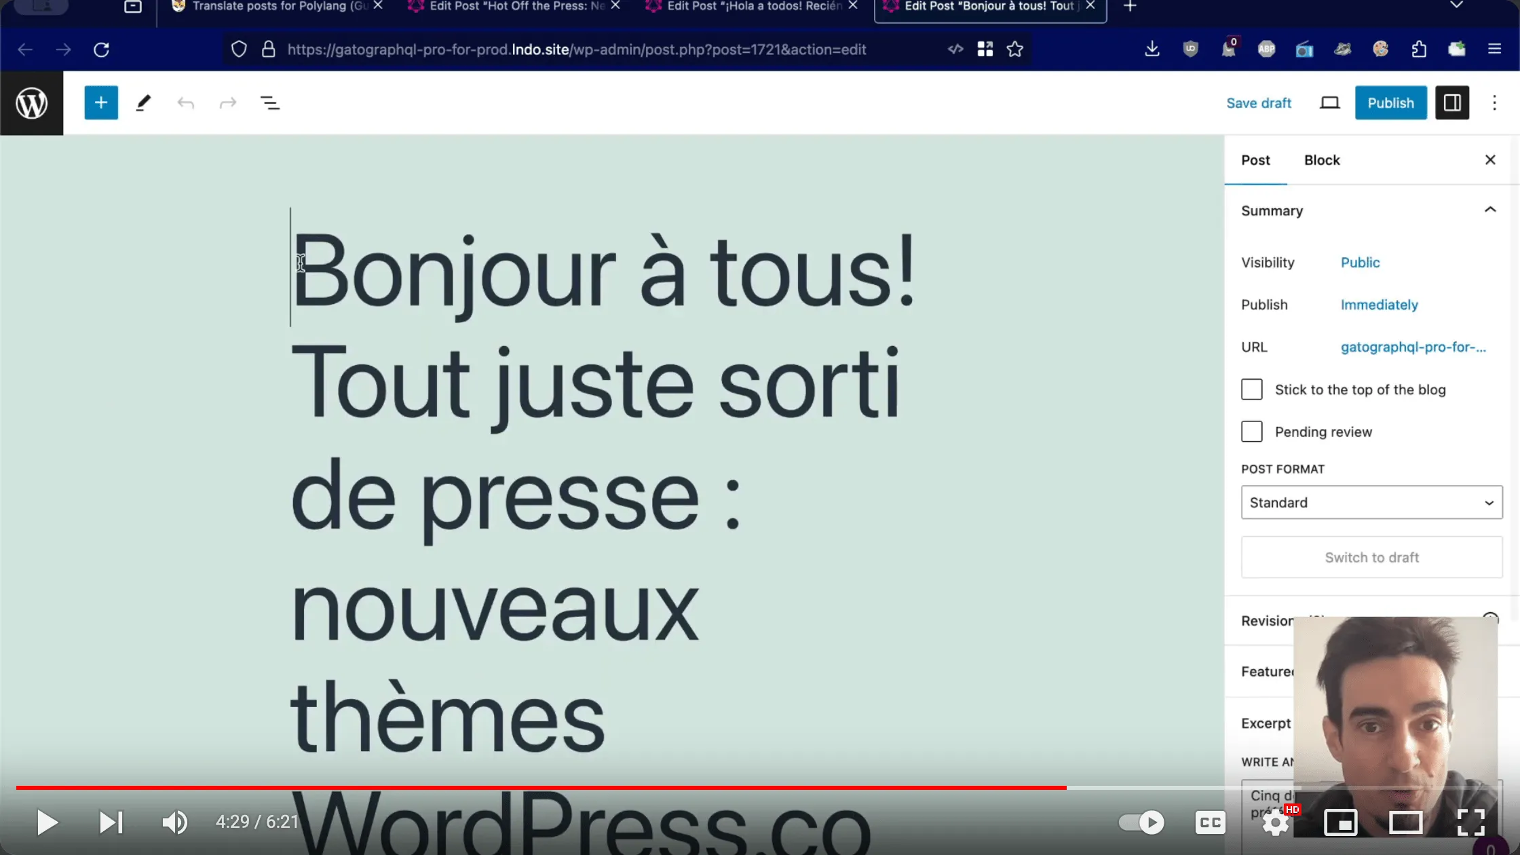The height and width of the screenshot is (855, 1520).
Task: Click the undo arrow icon
Action: [185, 102]
